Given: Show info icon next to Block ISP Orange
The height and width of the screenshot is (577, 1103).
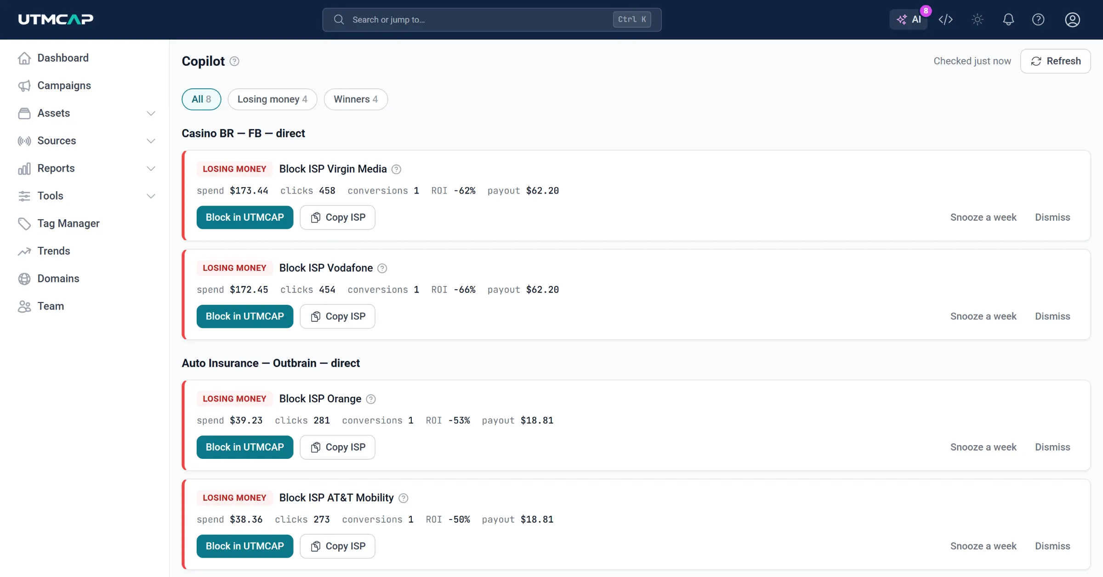Looking at the screenshot, I should (x=371, y=399).
